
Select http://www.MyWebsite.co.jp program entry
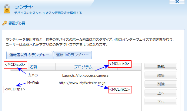(82, 83)
